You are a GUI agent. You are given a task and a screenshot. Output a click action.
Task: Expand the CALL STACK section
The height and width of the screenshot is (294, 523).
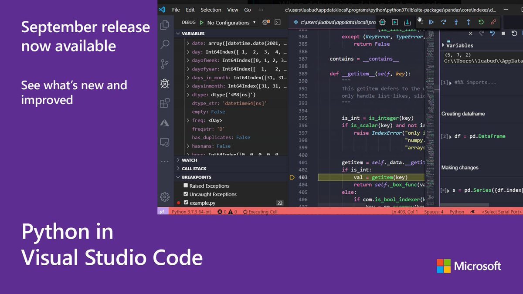231,169
